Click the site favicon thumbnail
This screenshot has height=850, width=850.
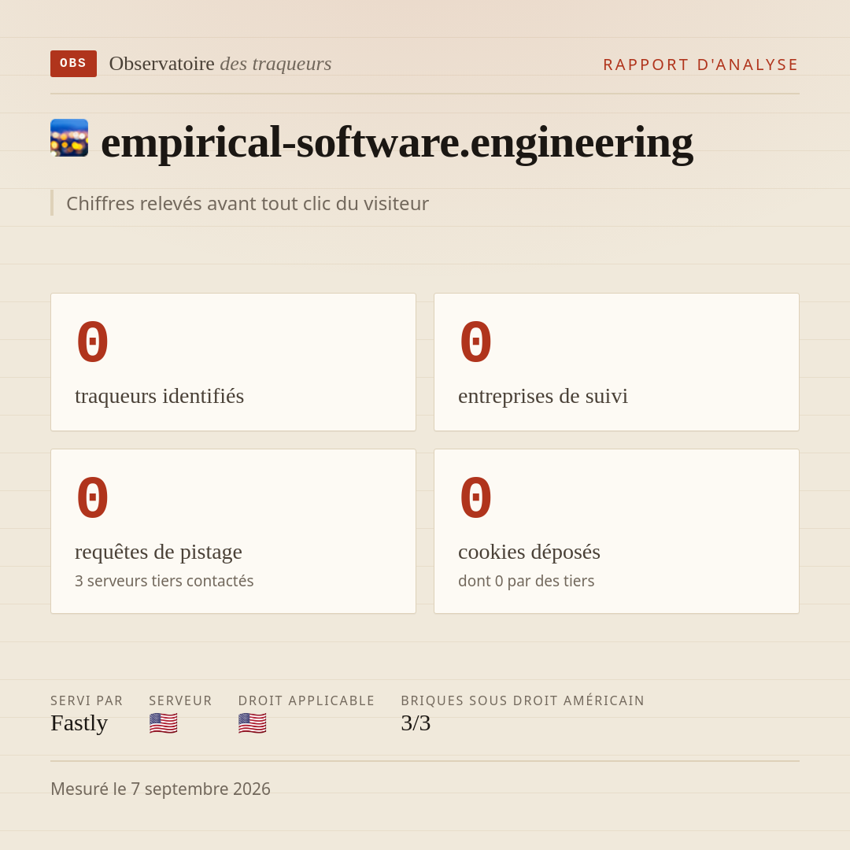coord(69,138)
